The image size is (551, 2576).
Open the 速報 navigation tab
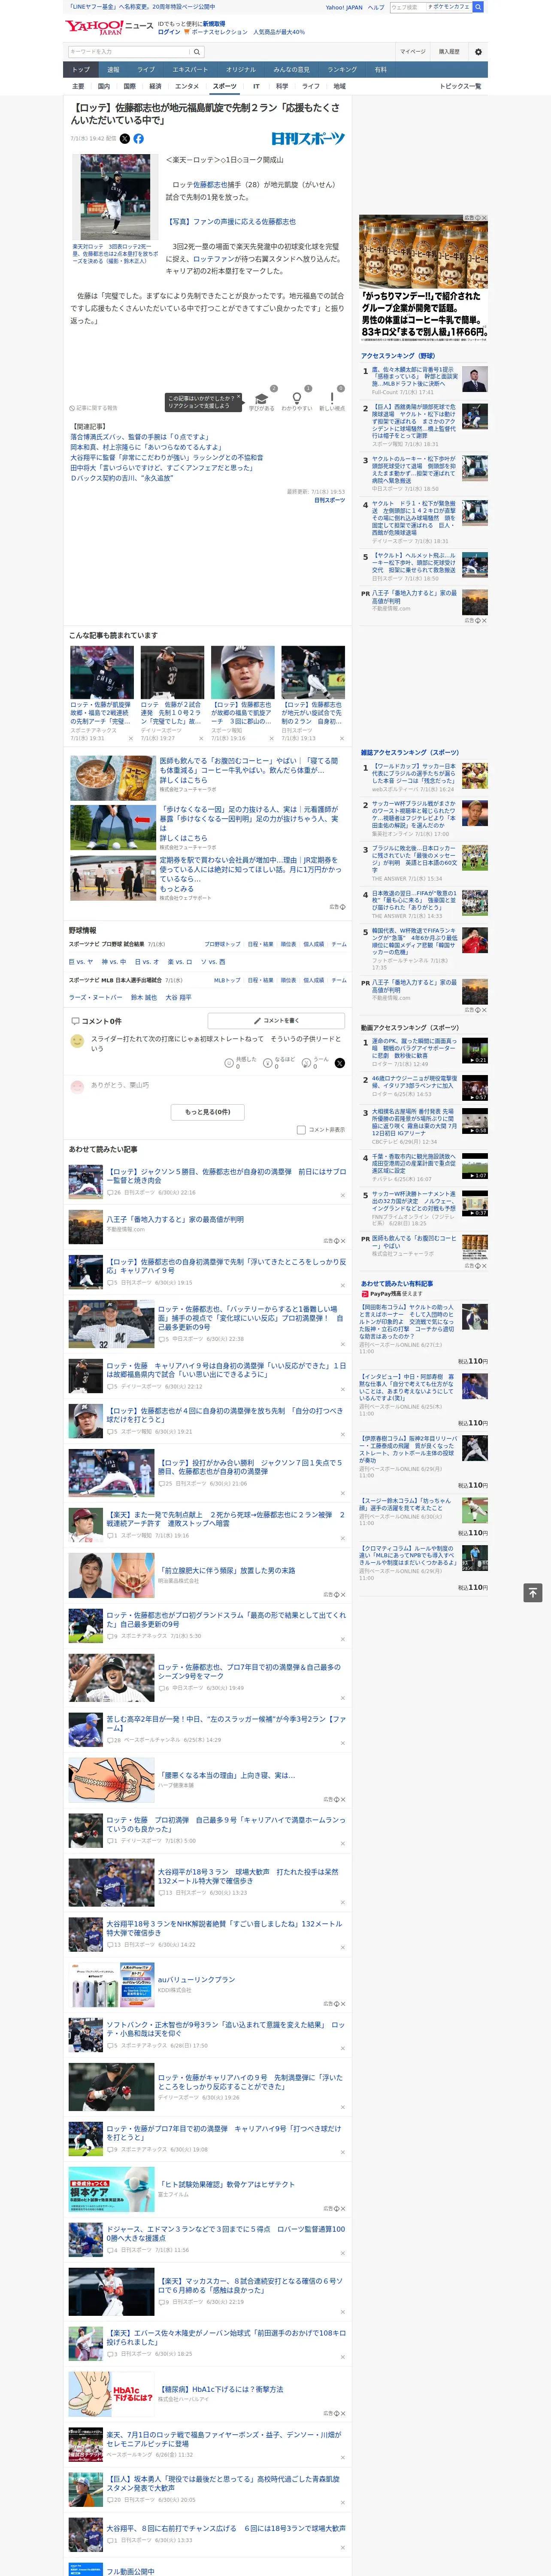tap(113, 70)
